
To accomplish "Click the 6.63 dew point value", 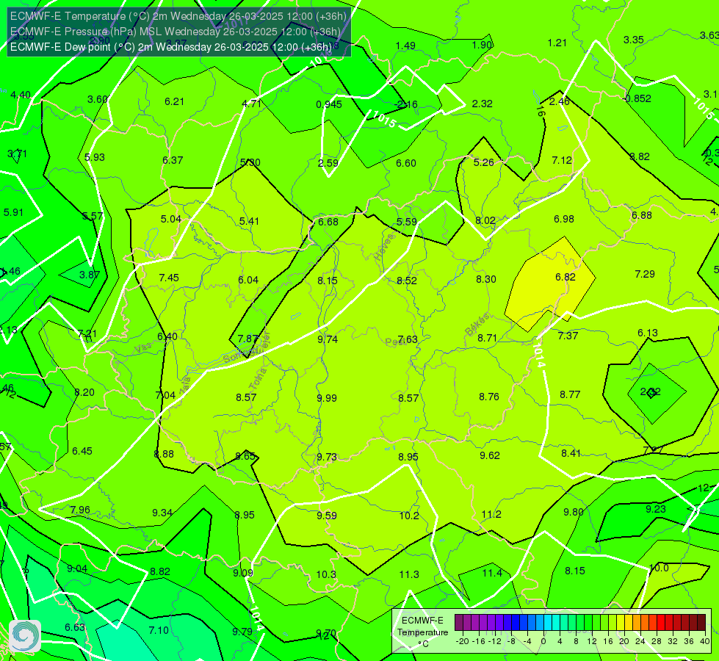I will point(75,627).
